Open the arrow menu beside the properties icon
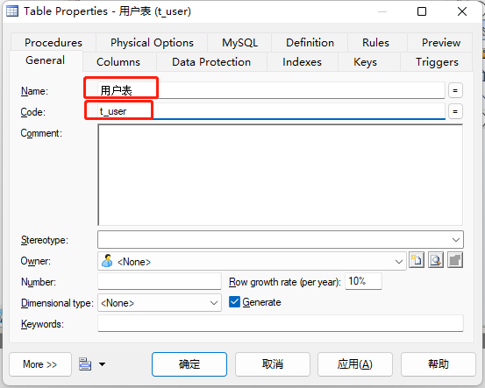The image size is (485, 388). click(x=102, y=364)
